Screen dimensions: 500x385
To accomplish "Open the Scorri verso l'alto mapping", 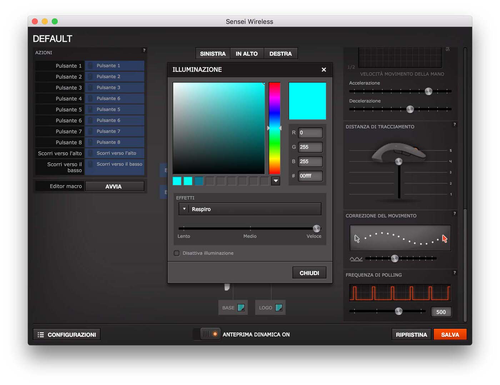I will (115, 153).
